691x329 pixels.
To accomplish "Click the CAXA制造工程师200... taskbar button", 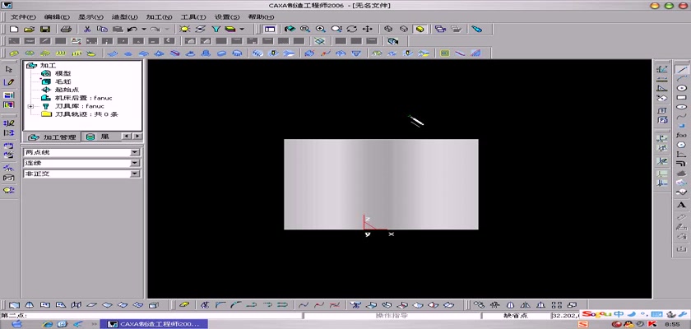I will [x=152, y=324].
